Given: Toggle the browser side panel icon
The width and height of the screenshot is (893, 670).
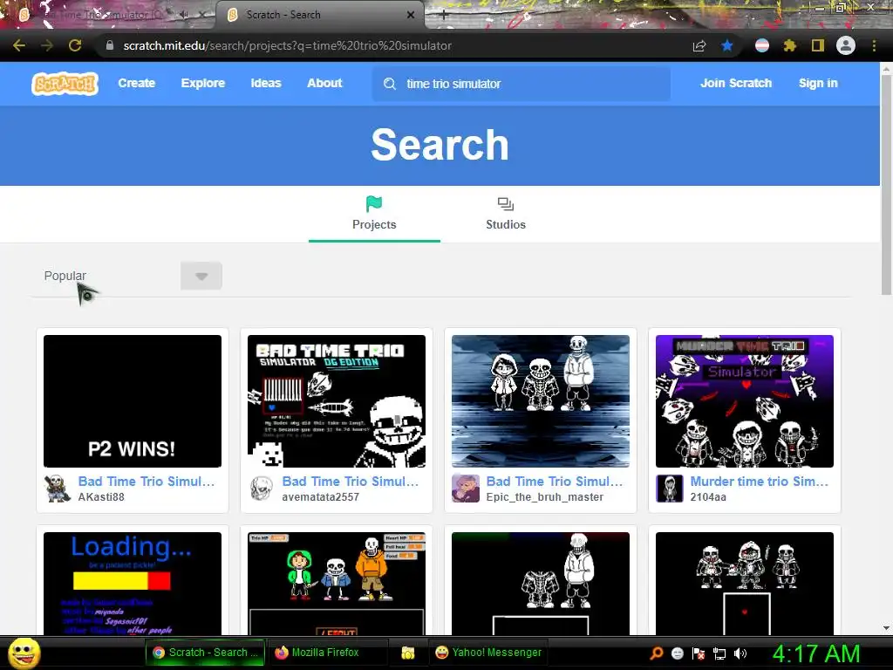Looking at the screenshot, I should pyautogui.click(x=818, y=45).
